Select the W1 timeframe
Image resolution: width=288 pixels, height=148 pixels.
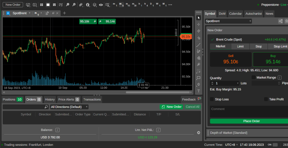click(158, 5)
